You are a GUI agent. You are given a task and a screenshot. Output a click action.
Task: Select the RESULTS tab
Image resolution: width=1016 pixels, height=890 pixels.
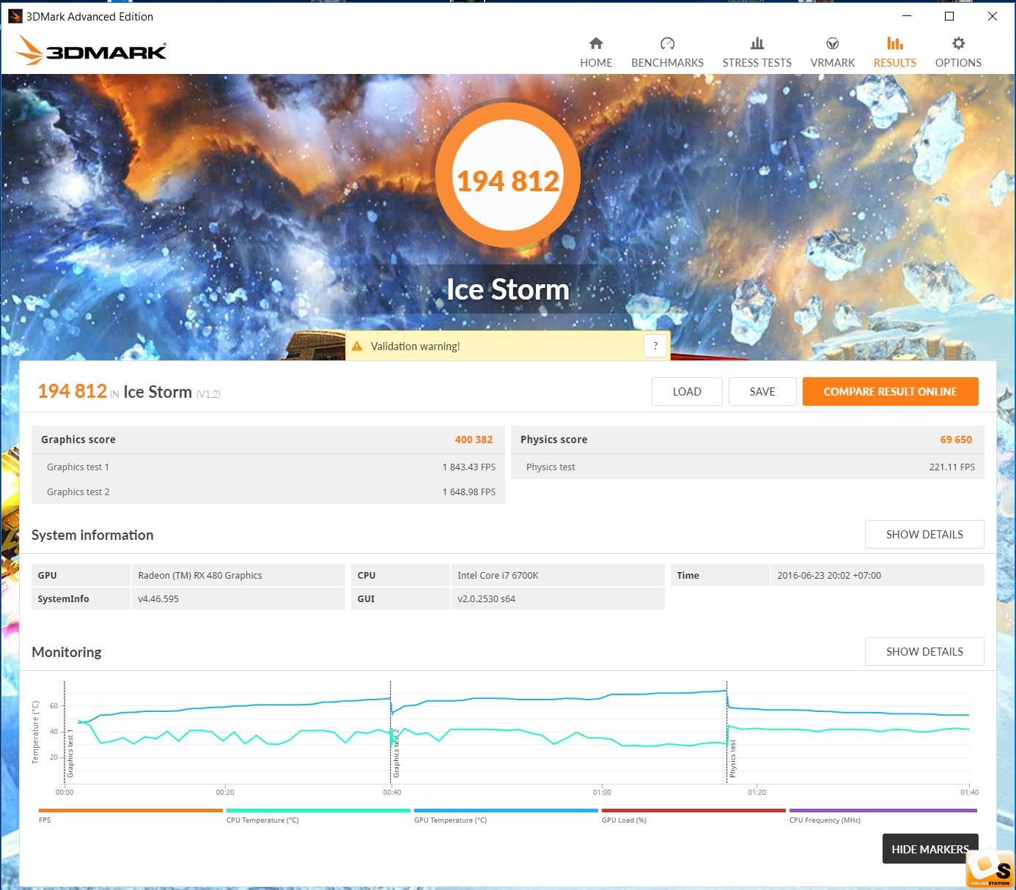pyautogui.click(x=894, y=53)
